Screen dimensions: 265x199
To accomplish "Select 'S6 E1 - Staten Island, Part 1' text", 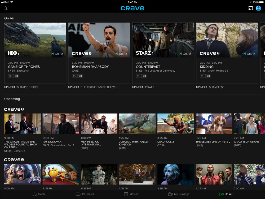I will [x=58, y=145].
